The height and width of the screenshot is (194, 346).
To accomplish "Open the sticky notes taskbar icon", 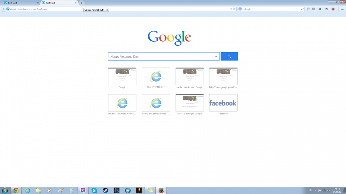I will pos(150,190).
